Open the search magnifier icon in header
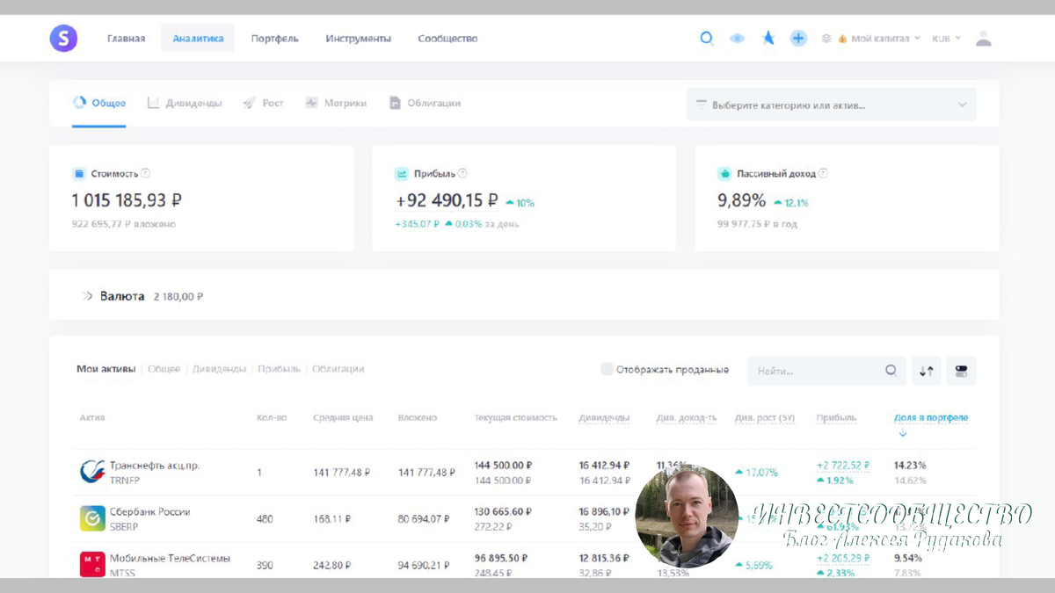1055x593 pixels. click(706, 39)
